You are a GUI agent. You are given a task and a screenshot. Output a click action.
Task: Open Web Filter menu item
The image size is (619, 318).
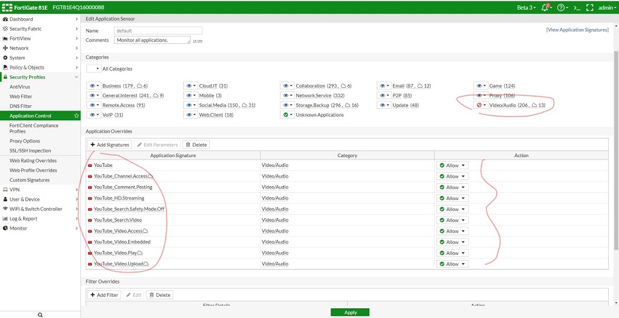21,96
